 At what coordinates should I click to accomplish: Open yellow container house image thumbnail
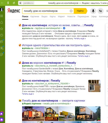[x=67, y=114]
